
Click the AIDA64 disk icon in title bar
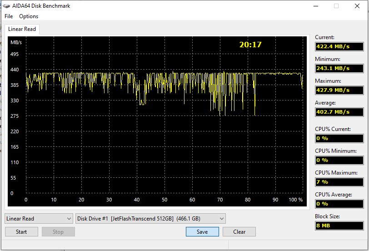[x=6, y=6]
